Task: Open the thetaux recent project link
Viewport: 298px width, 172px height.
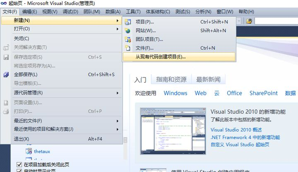Action: (x=42, y=151)
